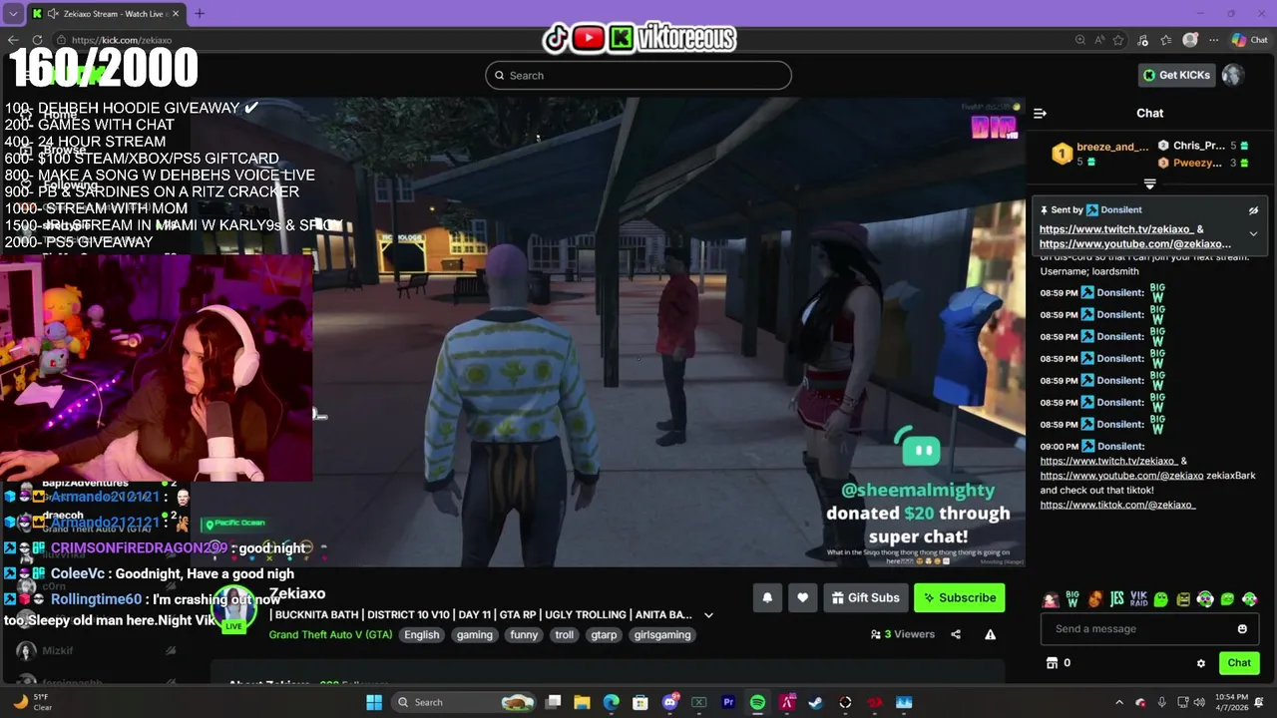Open a new browser tab
The width and height of the screenshot is (1277, 718).
click(x=200, y=13)
